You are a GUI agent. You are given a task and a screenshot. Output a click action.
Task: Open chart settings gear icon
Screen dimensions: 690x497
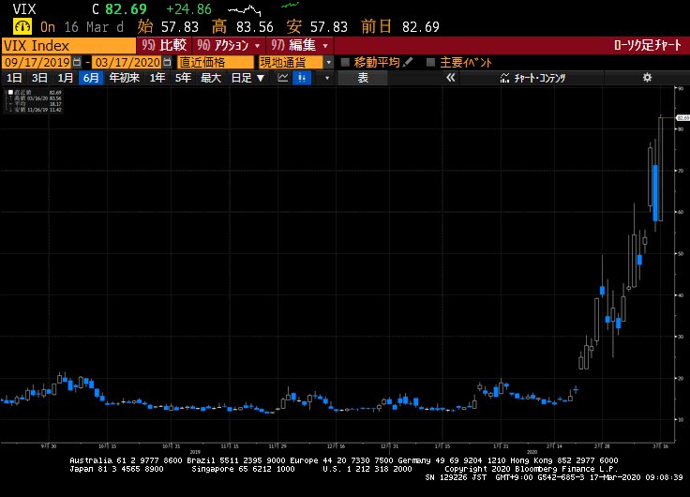647,78
